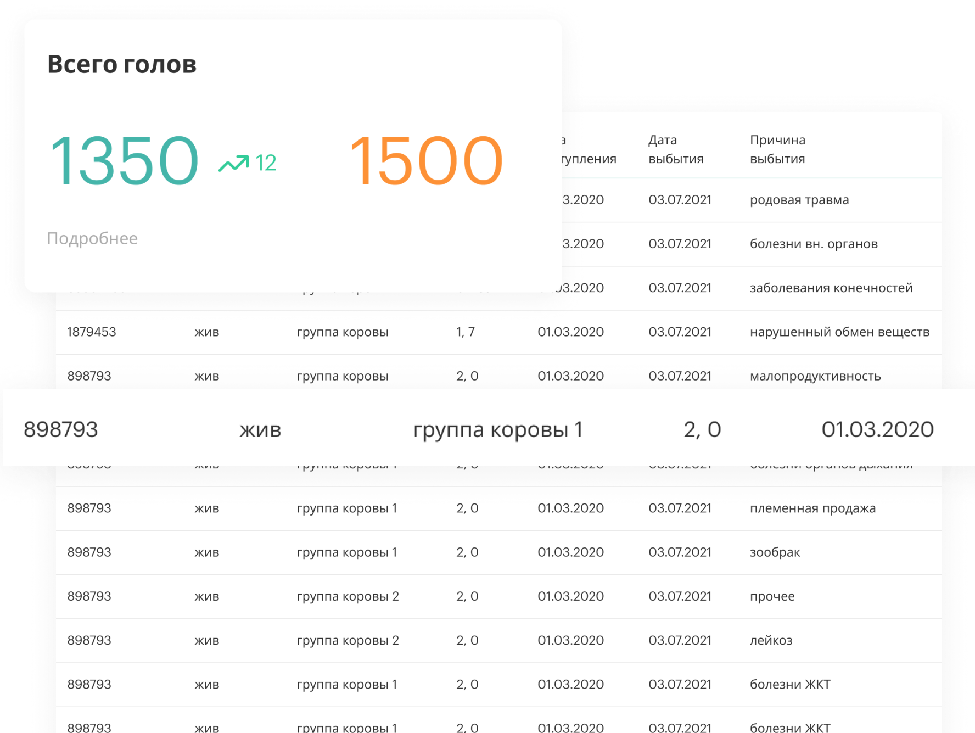This screenshot has width=975, height=733.
Task: Click the orange 1500 value
Action: tap(426, 161)
